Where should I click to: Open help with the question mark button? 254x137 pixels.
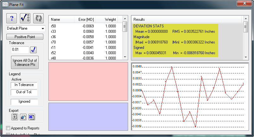click(11, 18)
